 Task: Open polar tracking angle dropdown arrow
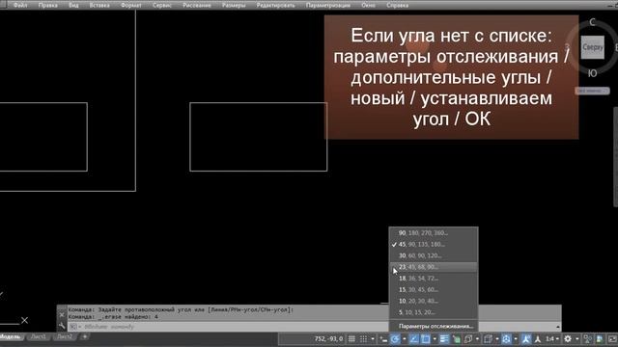click(x=405, y=338)
